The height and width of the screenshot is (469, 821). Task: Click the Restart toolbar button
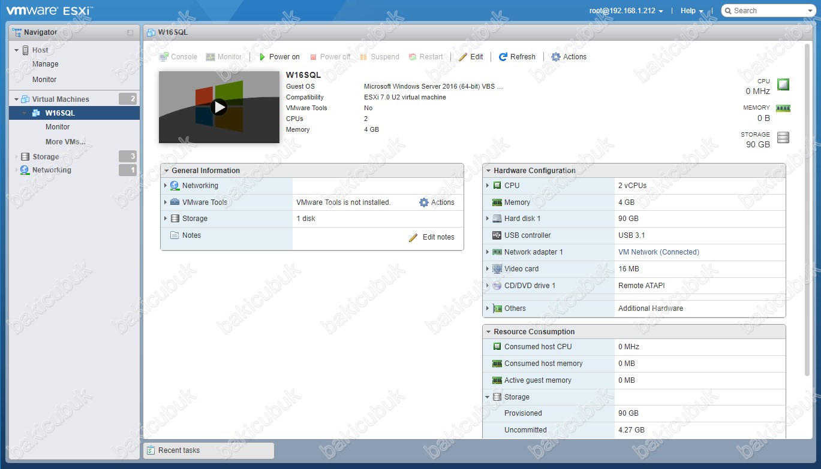(426, 57)
